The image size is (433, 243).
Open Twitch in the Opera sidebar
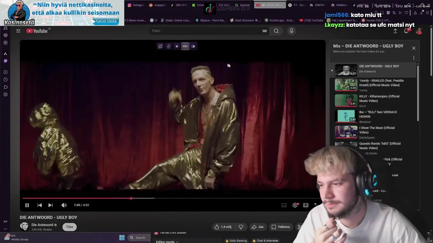(x=5, y=61)
